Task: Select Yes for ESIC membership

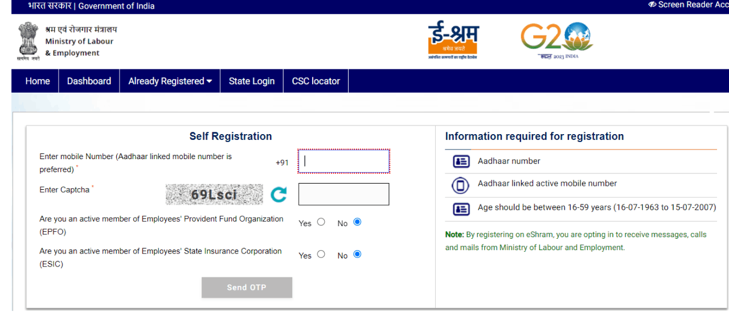Action: click(321, 254)
